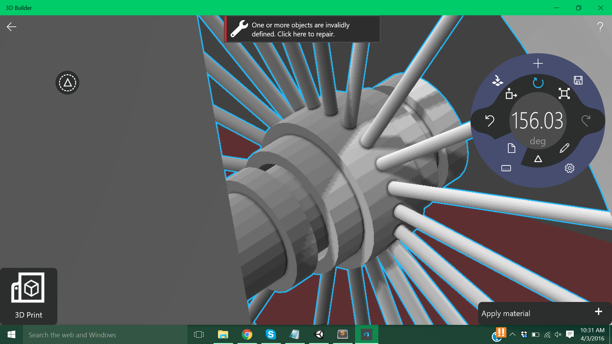This screenshot has height=344, width=612.
Task: Click the Save floppy disk icon
Action: 578,80
